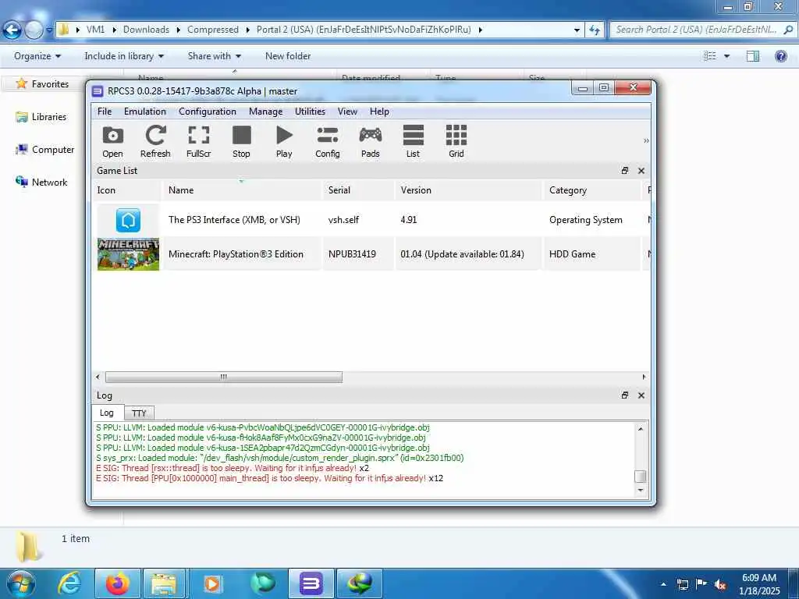Click the game list horizontal scrollbar thumb
Screen dimensions: 799x599
pos(224,377)
